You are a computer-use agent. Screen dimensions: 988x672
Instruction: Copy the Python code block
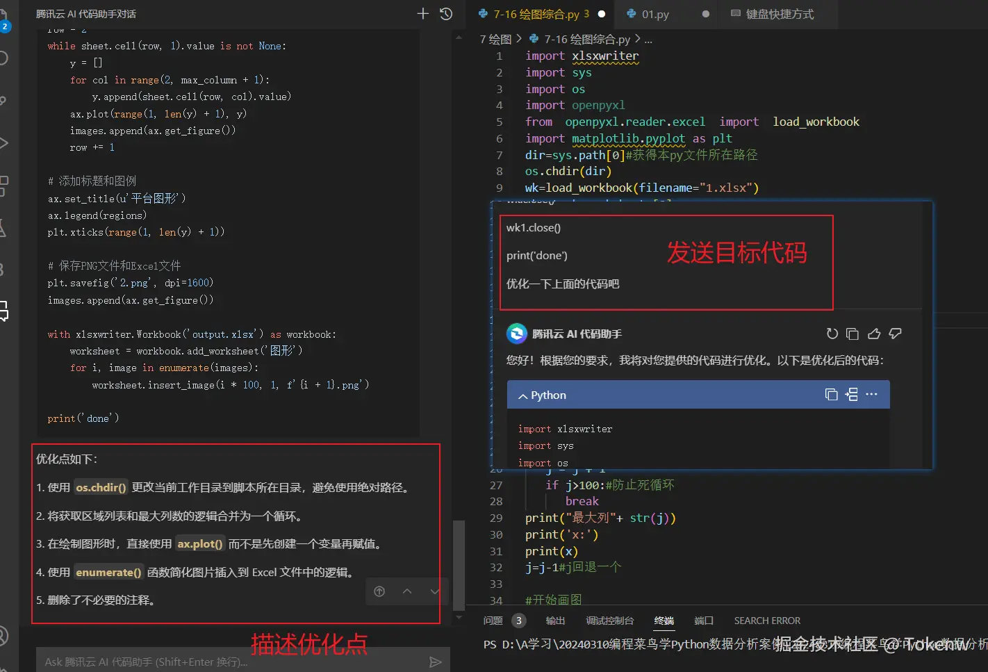(x=831, y=395)
